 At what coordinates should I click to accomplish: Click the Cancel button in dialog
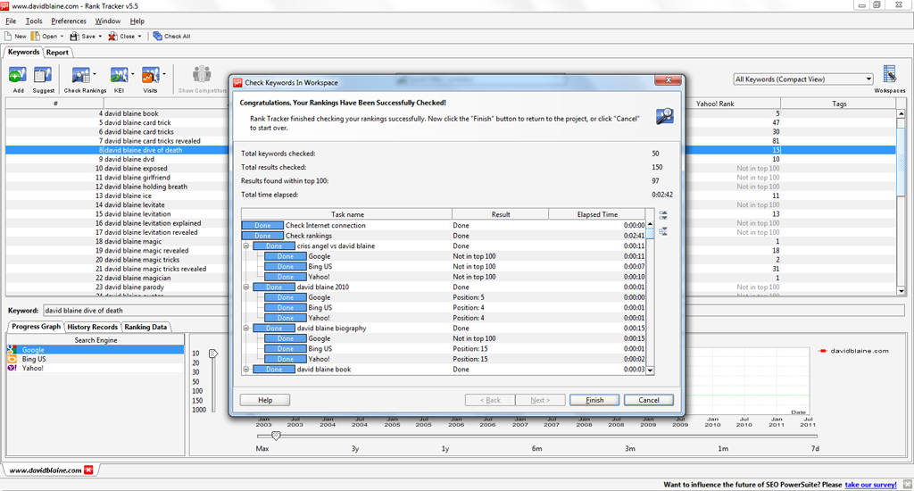tap(649, 400)
